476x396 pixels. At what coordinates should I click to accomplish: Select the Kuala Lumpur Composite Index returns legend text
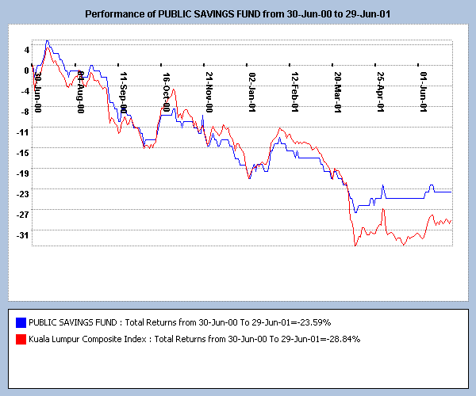194,339
